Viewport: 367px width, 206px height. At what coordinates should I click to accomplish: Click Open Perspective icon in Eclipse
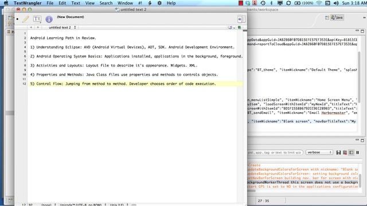click(x=327, y=18)
